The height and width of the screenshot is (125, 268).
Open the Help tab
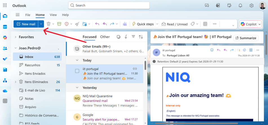[x=65, y=15]
